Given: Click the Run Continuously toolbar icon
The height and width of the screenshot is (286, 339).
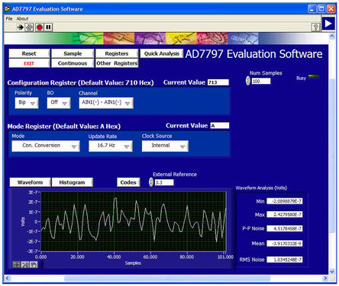Looking at the screenshot, I should (30, 27).
